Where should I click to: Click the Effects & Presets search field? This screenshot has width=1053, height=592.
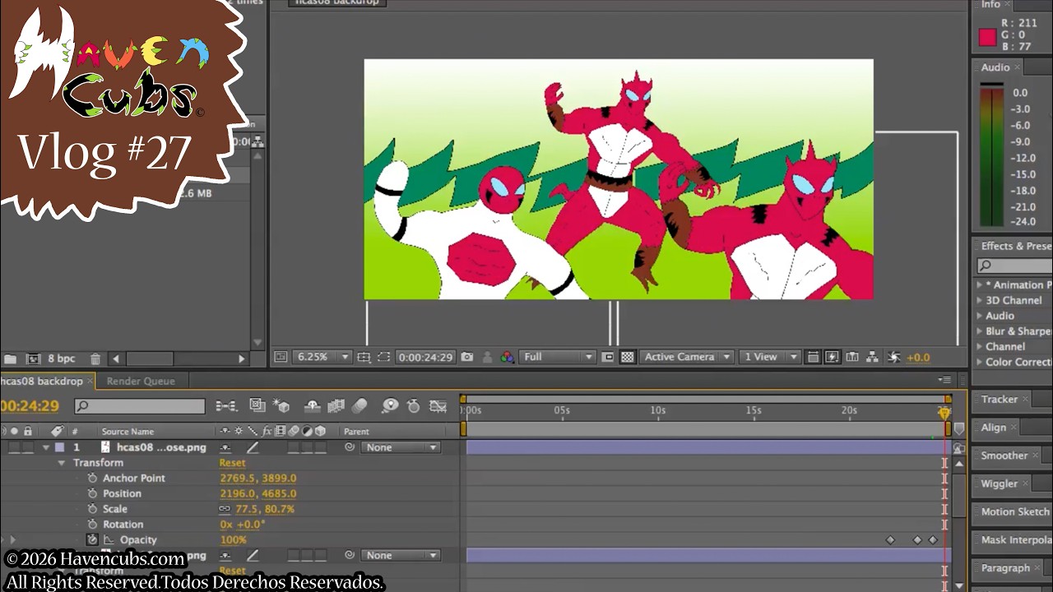(x=1014, y=266)
